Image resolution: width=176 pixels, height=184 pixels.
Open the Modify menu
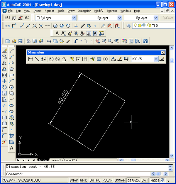point(99,11)
